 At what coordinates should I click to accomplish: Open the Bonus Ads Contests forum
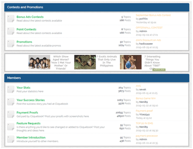[x=30, y=17]
